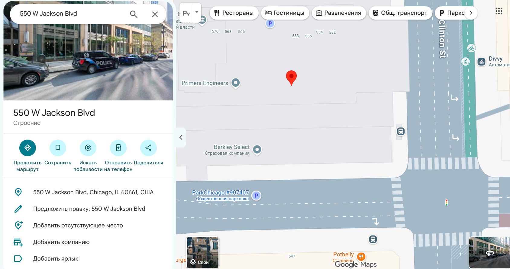The width and height of the screenshot is (510, 269).
Task: Select the Primera Engineers map marker
Action: click(236, 83)
